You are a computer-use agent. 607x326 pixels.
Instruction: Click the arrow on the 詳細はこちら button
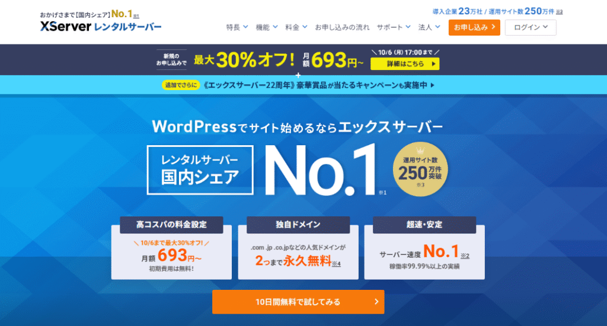pyautogui.click(x=433, y=64)
